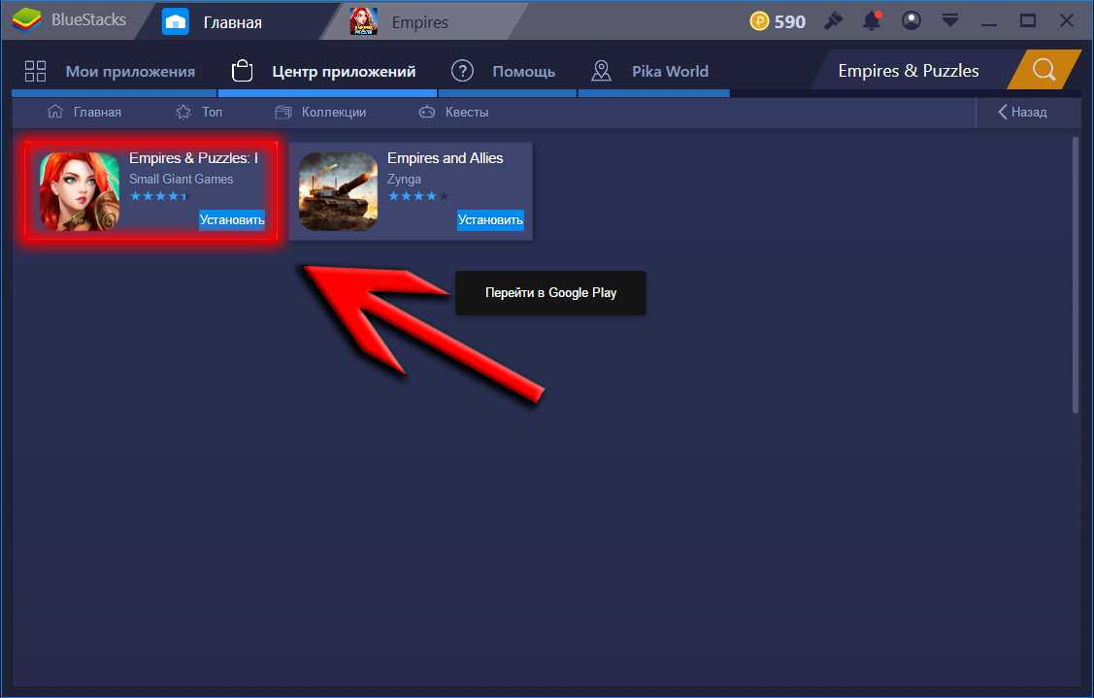
Task: Install Empires & Puzzles with Установить
Action: click(x=232, y=219)
